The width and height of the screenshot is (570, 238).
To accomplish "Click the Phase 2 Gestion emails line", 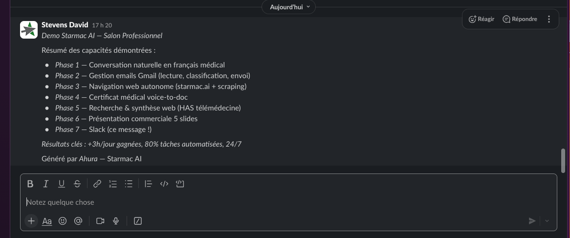I will [153, 76].
